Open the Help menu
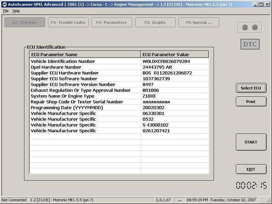The width and height of the screenshot is (272, 204). (x=16, y=11)
